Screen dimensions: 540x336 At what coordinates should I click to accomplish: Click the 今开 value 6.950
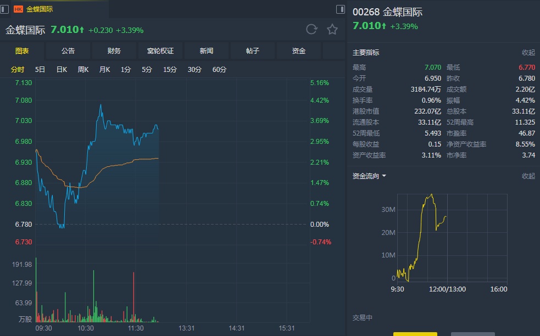tap(432, 78)
